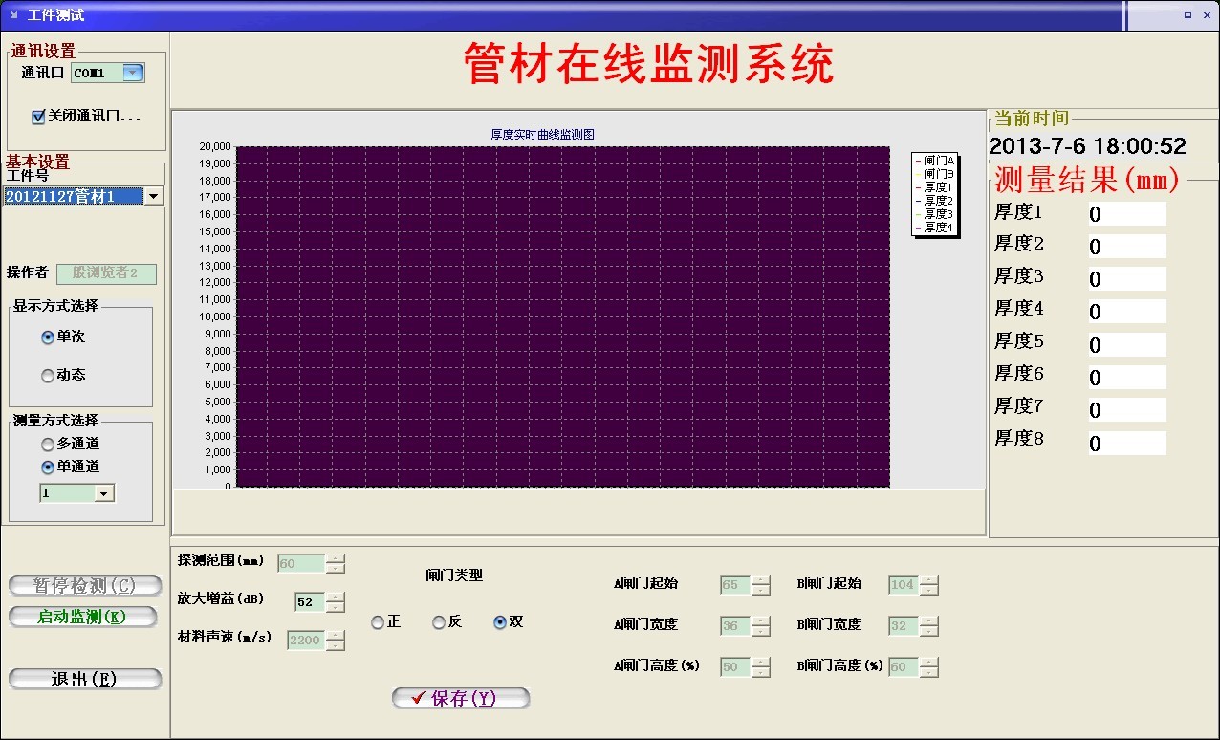The width and height of the screenshot is (1220, 740).
Task: Click the 保存(Y) save button
Action: [461, 699]
